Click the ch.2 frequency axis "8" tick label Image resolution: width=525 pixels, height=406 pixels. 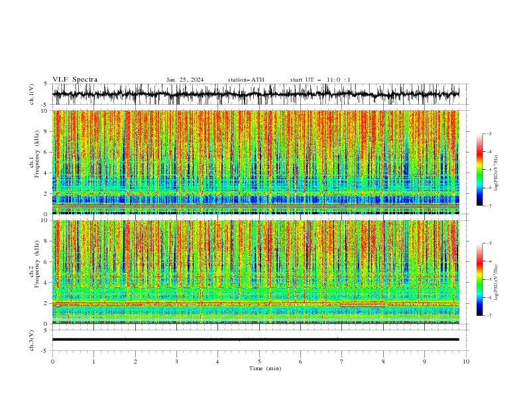(x=46, y=241)
